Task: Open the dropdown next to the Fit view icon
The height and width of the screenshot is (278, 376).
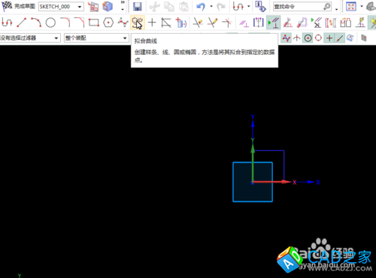Action: click(x=362, y=7)
